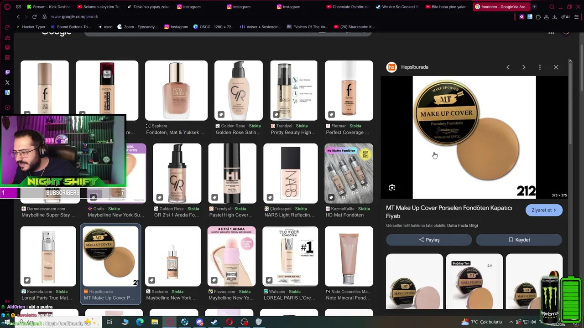Click the Ziyaret et button
The height and width of the screenshot is (328, 584).
click(544, 210)
